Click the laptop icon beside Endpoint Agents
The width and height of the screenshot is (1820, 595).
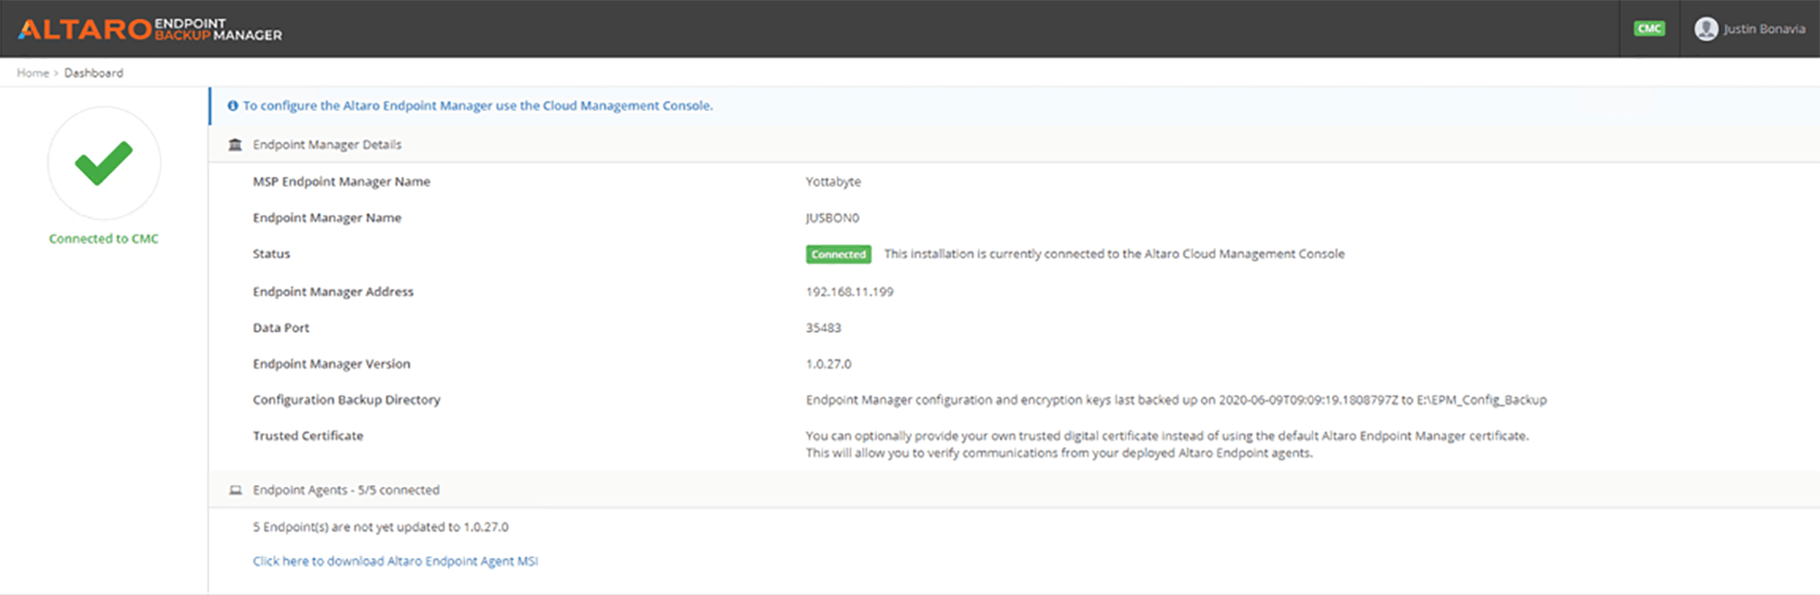point(235,490)
